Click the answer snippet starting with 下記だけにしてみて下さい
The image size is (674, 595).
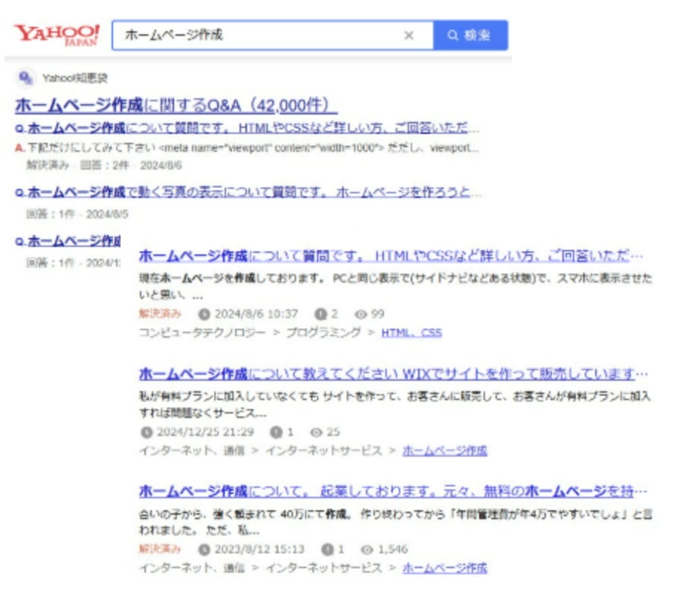point(247,148)
